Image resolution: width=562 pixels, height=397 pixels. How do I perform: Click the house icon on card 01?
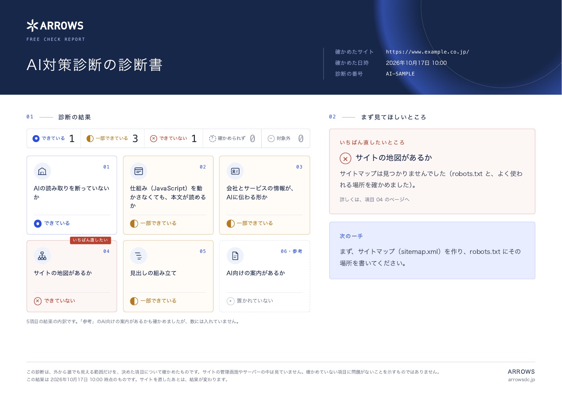pos(42,171)
